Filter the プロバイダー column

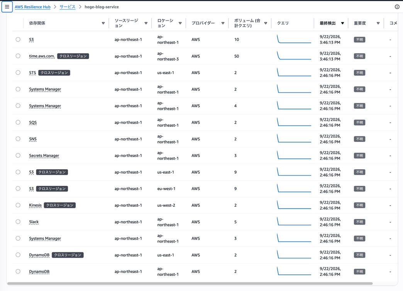223,23
